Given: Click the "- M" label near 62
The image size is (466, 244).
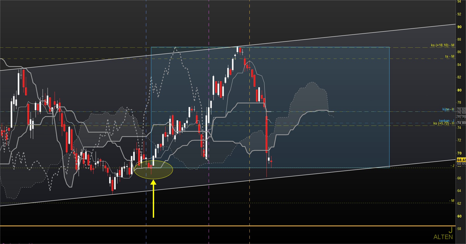Looking at the screenshot, I should (x=452, y=201).
